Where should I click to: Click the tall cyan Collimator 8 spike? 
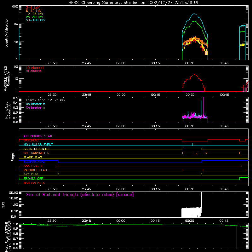pyautogui.click(x=201, y=108)
